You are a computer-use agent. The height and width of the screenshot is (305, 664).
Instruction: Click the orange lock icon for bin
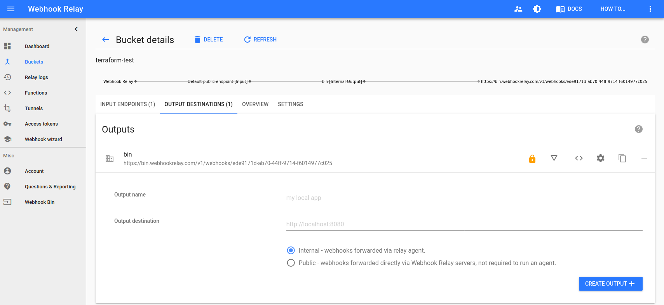532,159
